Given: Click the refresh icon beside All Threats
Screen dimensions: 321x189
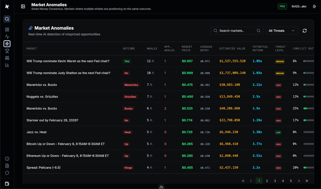Looking at the screenshot, I should pyautogui.click(x=304, y=30).
